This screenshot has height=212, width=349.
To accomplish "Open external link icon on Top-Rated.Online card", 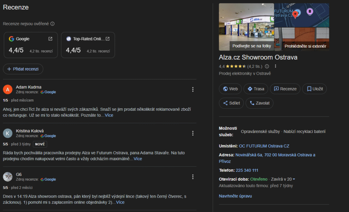I will (x=107, y=39).
